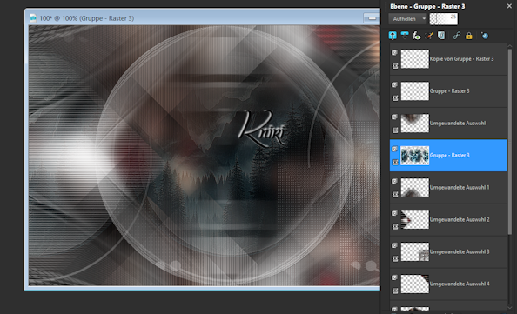517x314 pixels.
Task: Click the down-arrow layer toolbar icon
Action: (405, 36)
